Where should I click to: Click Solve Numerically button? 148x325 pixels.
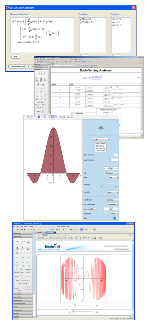click(x=18, y=66)
